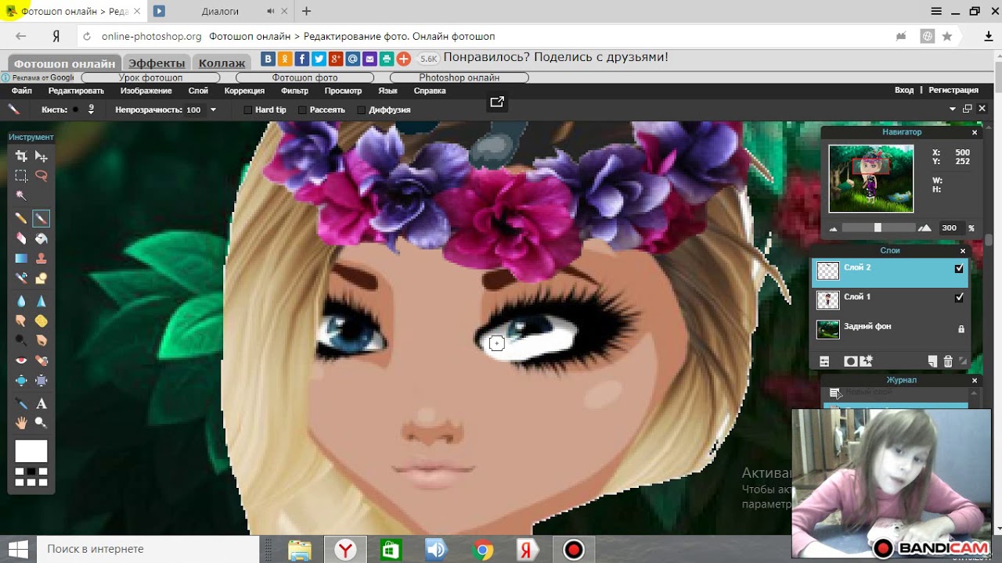Open the Фильтр menu
The image size is (1002, 563).
294,91
